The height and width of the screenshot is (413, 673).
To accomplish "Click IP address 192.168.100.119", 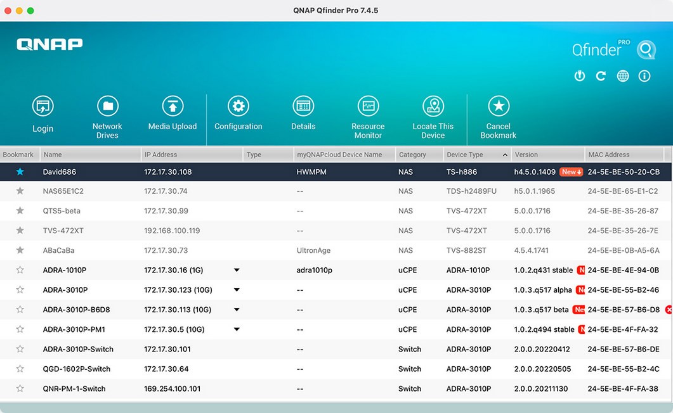I will pos(172,231).
